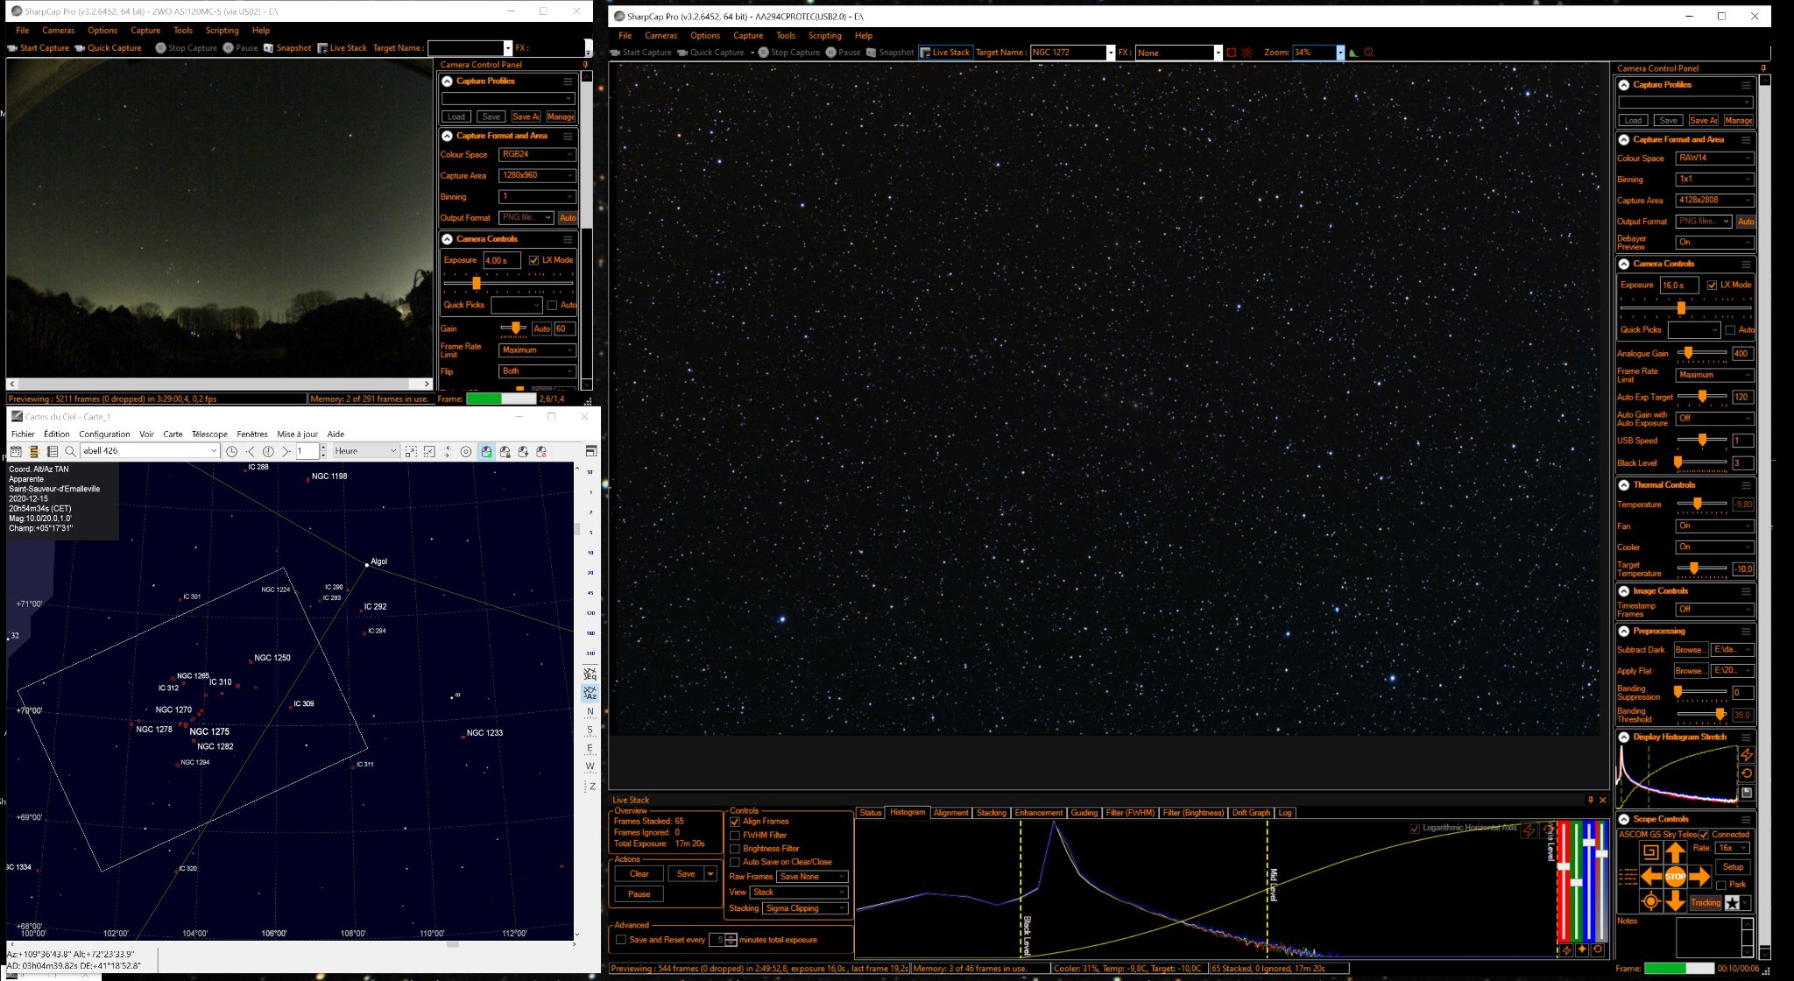Click the Tracking button in Scope Controls
Viewport: 1794px width, 981px height.
(x=1705, y=903)
